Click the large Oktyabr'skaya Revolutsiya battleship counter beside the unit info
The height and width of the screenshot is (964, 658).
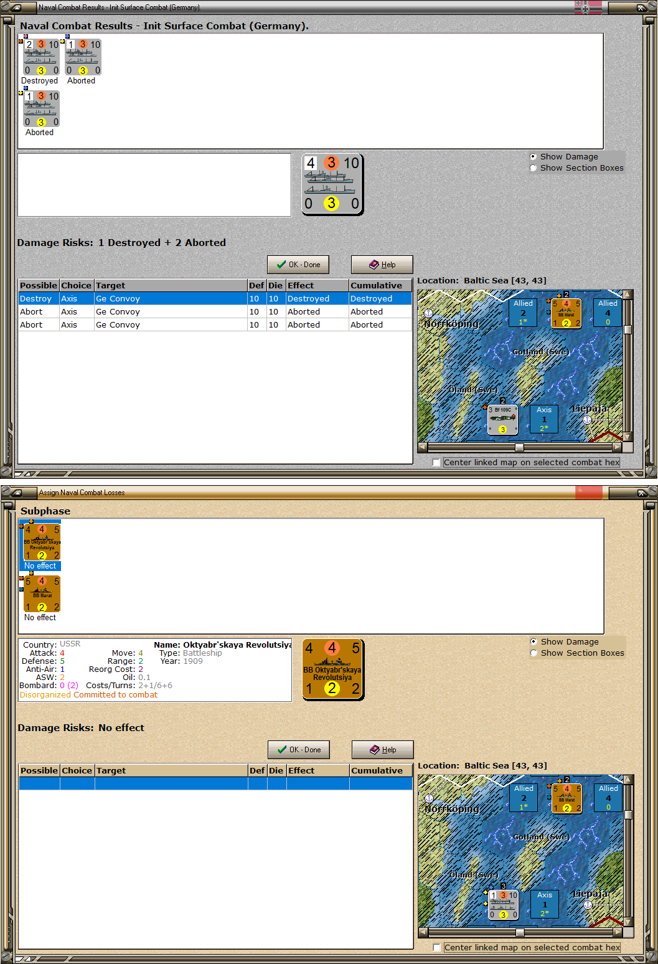coord(332,670)
